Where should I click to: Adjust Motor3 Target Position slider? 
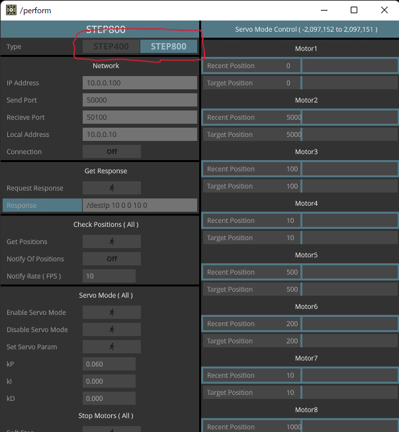tap(300, 186)
